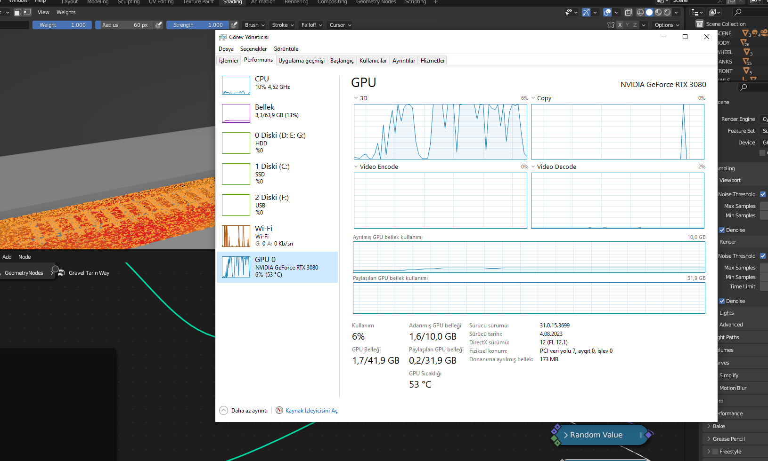
Task: Adjust the Weight slider
Action: click(x=62, y=25)
